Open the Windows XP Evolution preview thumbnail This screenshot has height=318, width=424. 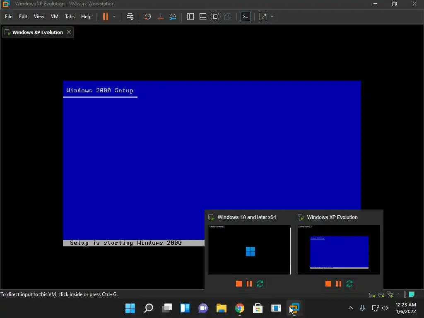click(339, 250)
